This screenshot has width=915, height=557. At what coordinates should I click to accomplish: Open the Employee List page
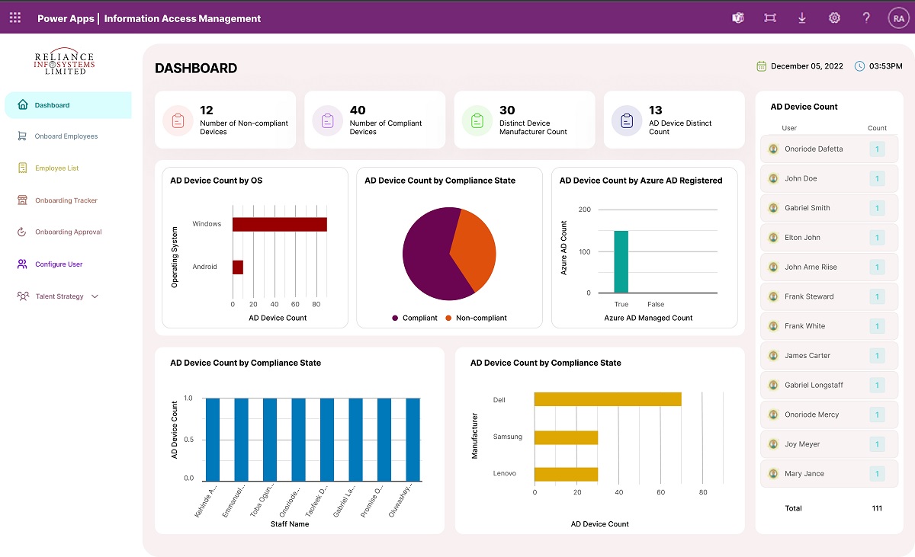(x=57, y=168)
